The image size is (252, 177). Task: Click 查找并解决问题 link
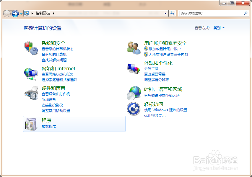(x=54, y=60)
